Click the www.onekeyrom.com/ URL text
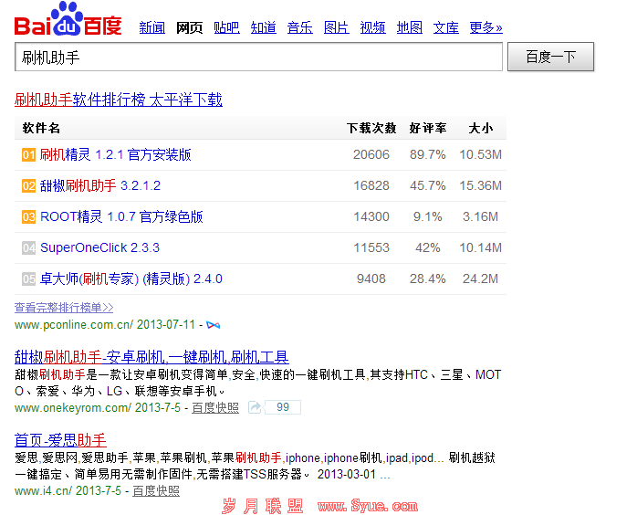Screen dimensions: 637x515 coord(73,407)
